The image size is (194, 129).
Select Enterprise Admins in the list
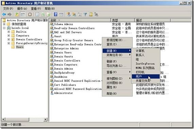pyautogui.click(x=66, y=48)
